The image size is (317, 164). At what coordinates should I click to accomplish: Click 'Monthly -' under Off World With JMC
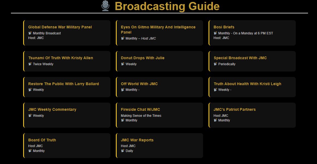(132, 90)
